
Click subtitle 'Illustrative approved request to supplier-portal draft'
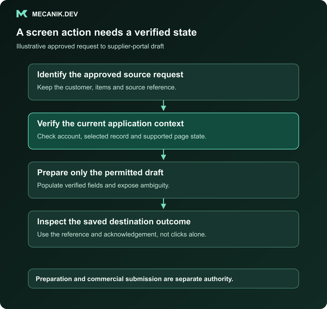[90, 46]
